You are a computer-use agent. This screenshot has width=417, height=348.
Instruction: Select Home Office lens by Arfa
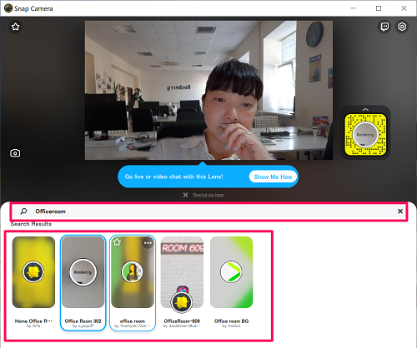tap(33, 272)
